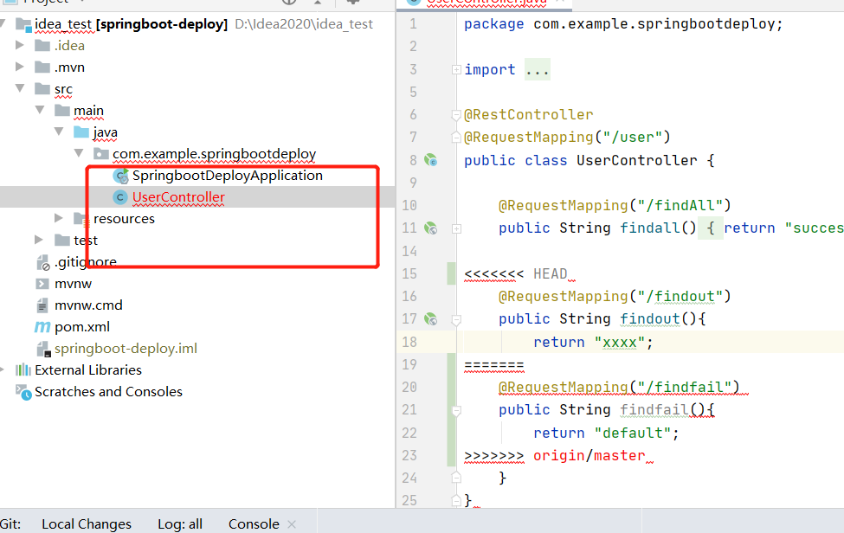Screen dimensions: 844x533
Task: Click the gutter endpoint icon at line 17
Action: tap(430, 319)
